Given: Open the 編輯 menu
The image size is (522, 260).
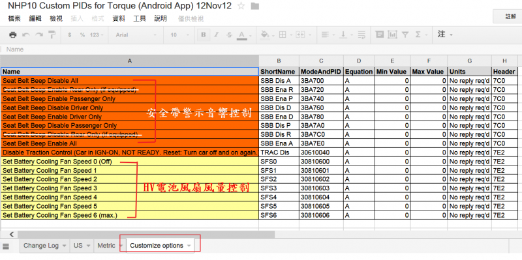Looking at the screenshot, I should click(x=35, y=19).
